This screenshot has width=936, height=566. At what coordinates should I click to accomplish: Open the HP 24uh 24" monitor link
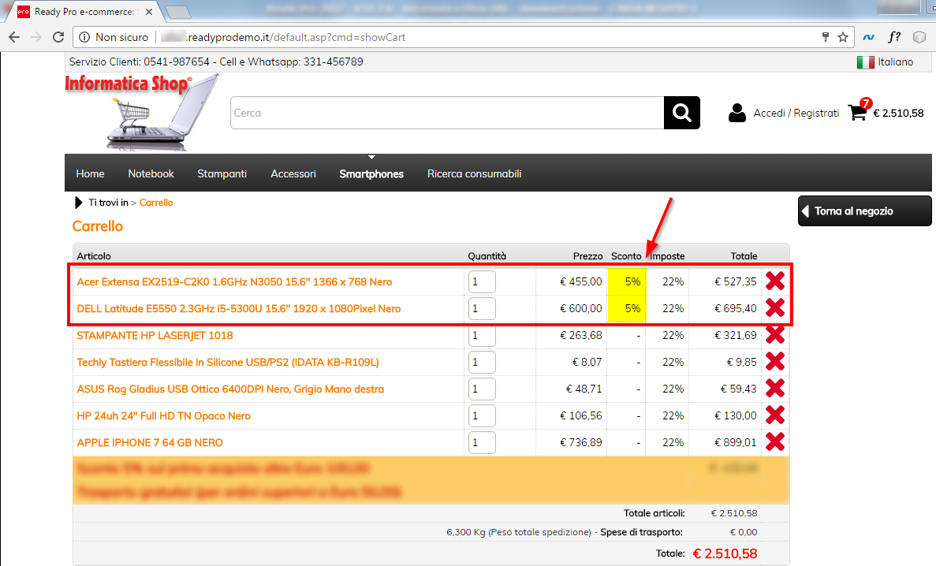tap(163, 416)
